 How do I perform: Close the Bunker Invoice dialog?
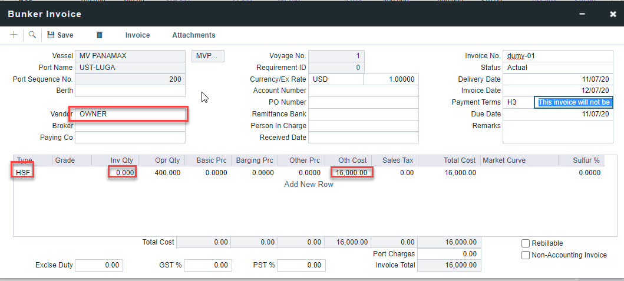point(613,14)
